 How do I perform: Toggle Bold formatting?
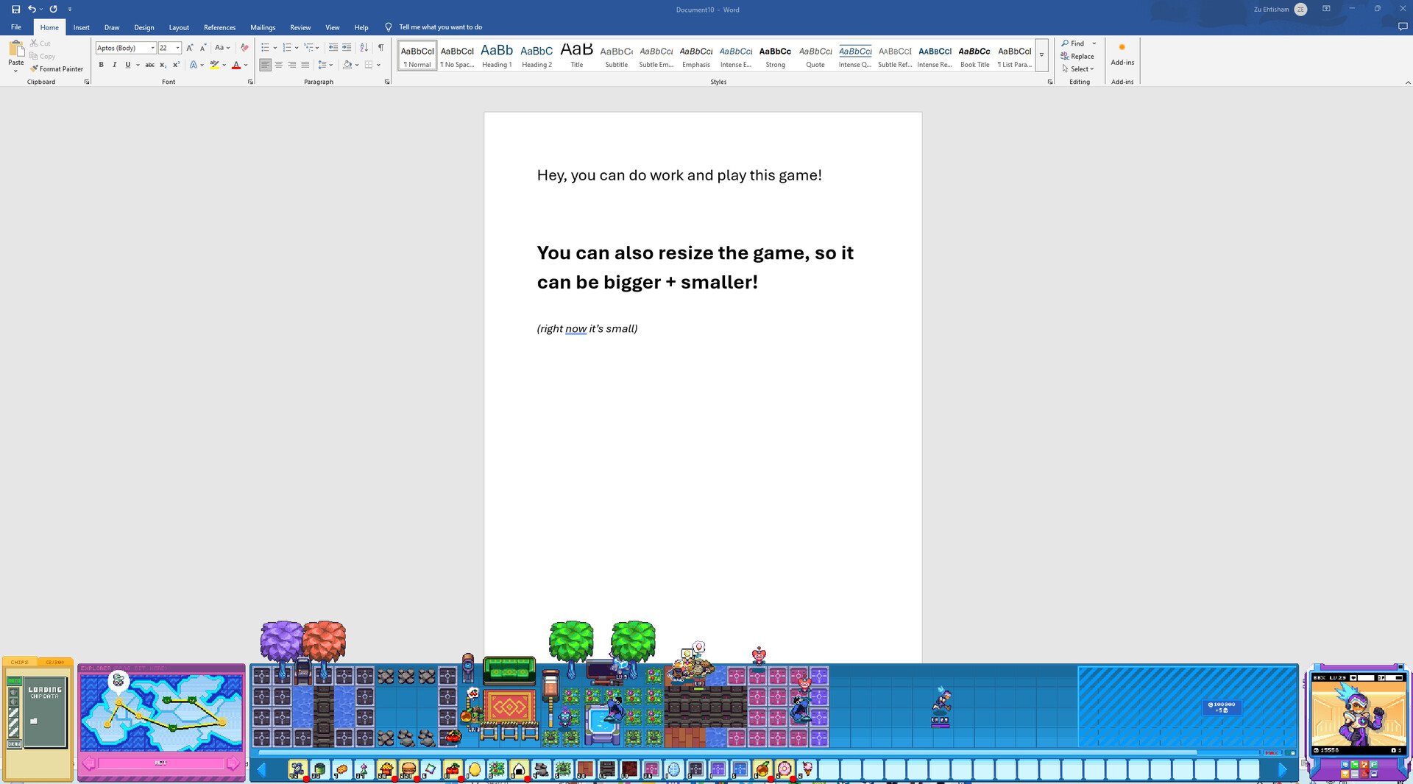pyautogui.click(x=101, y=65)
